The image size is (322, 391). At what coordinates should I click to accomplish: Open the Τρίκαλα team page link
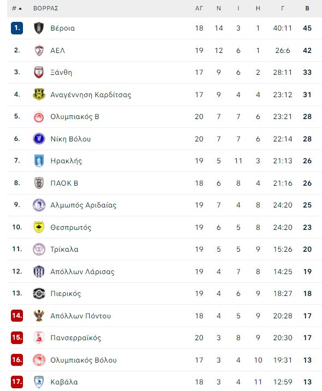click(x=65, y=250)
